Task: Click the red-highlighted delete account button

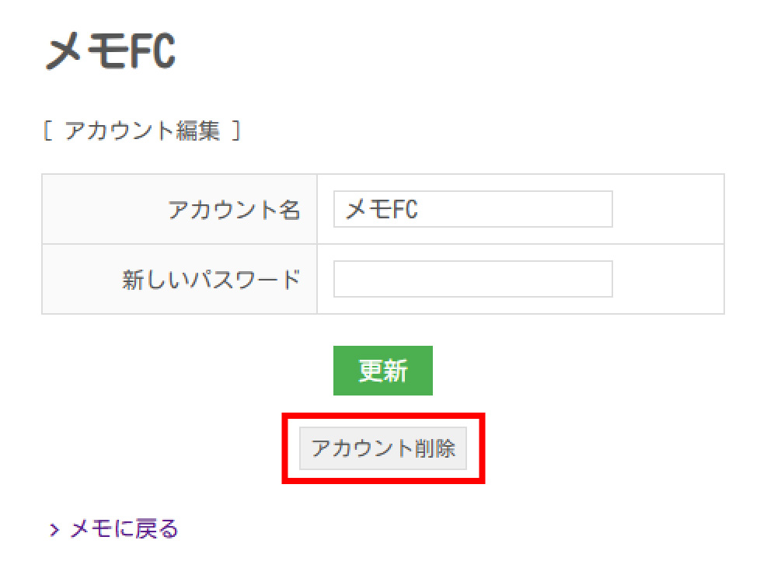Action: 383,449
